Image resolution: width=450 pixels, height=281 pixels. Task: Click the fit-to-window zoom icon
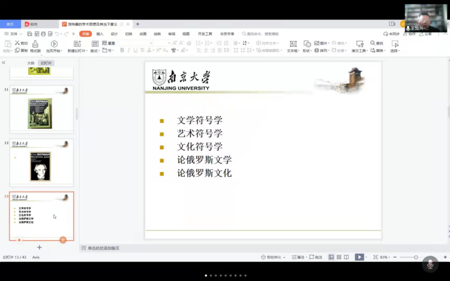(x=376, y=257)
